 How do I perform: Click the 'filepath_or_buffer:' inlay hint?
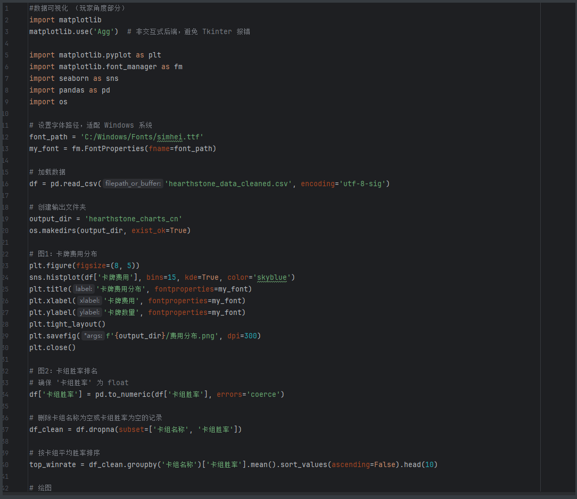[133, 184]
